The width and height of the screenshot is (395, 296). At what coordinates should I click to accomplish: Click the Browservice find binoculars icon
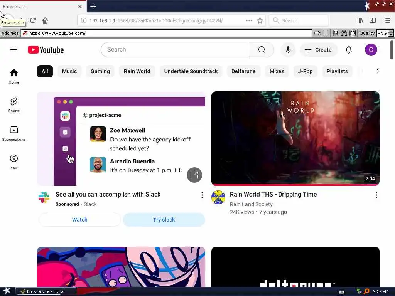point(344,33)
